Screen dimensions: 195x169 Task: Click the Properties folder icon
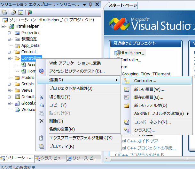(17, 33)
